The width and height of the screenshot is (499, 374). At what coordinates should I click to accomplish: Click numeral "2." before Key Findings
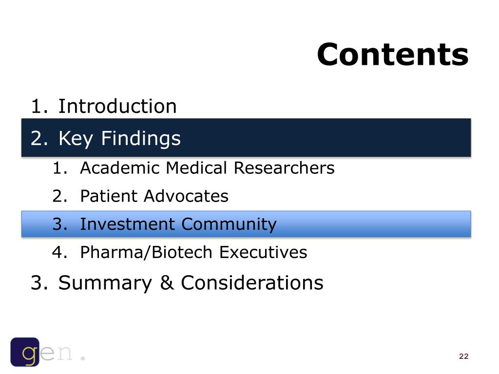[x=39, y=138]
